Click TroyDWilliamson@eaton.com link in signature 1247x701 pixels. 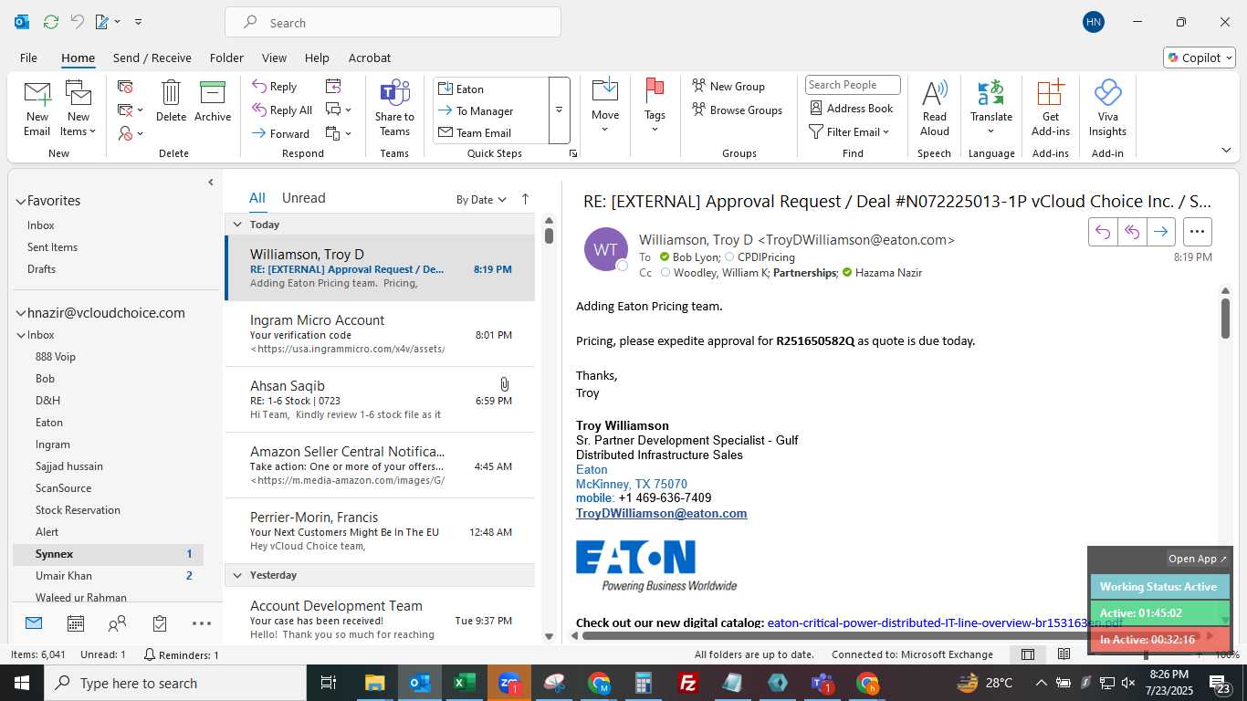click(661, 513)
